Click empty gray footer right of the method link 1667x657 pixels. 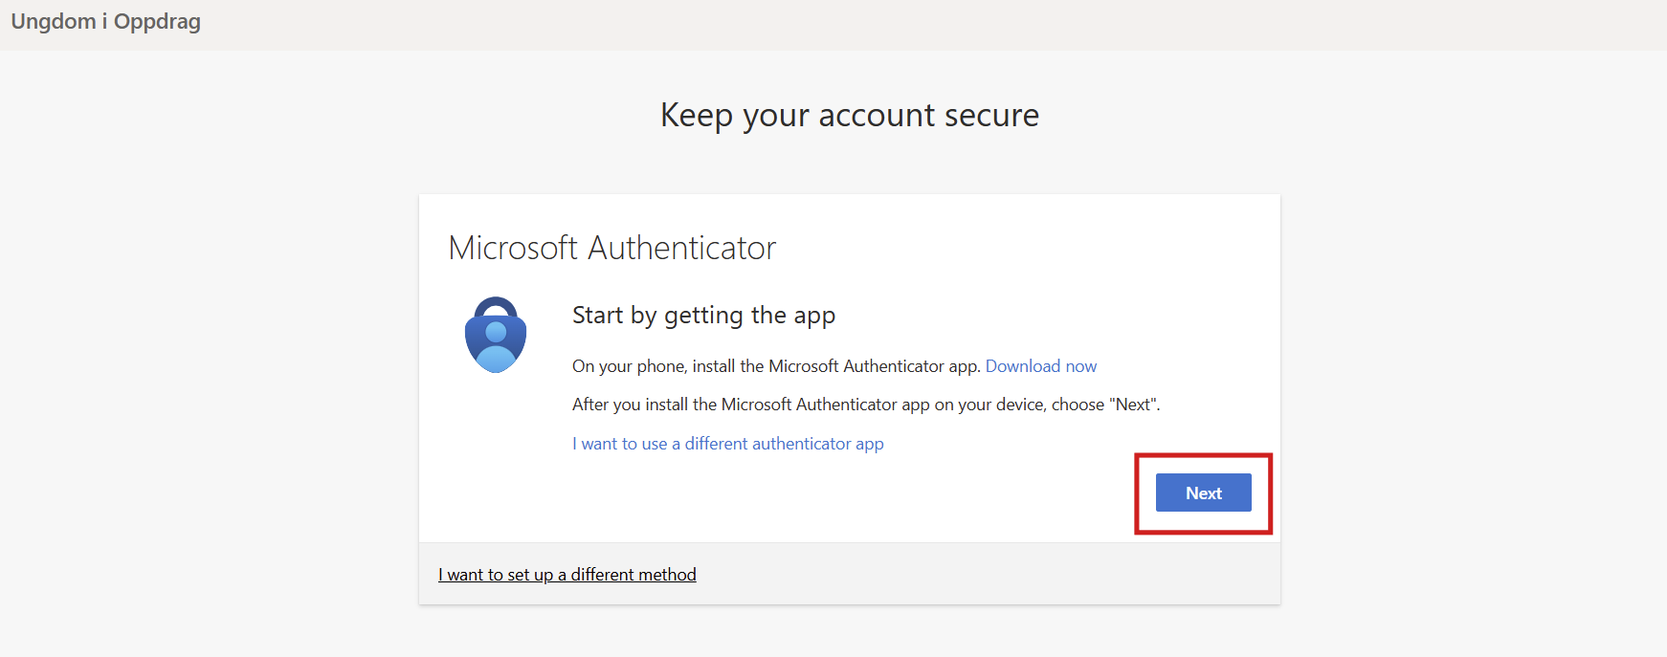(x=986, y=575)
